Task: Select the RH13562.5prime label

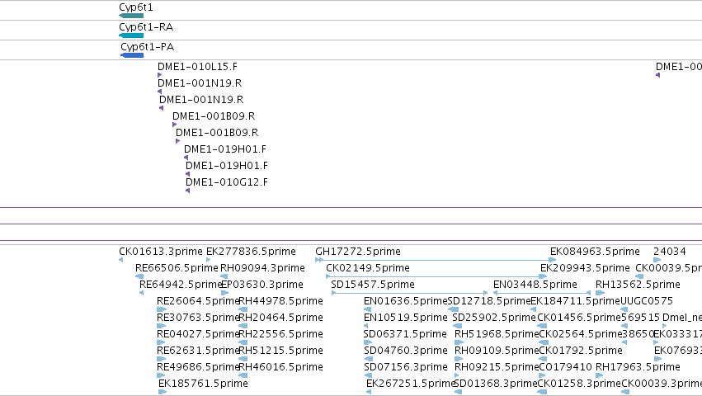Action: tap(638, 285)
